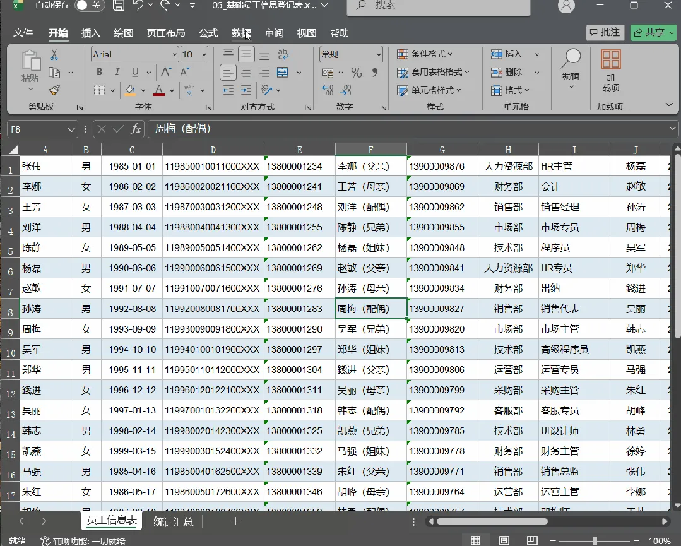Expand the formula bar chevron
This screenshot has height=546, width=681.
point(672,129)
